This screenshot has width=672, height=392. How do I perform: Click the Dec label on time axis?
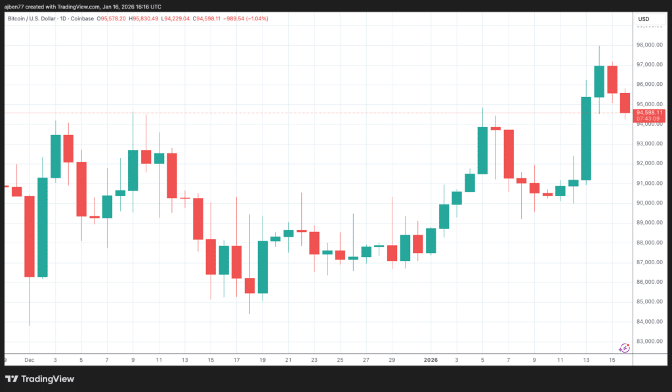pos(29,360)
